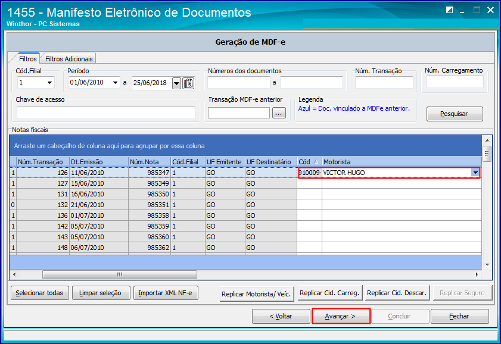Switch to the Filtros tab

28,59
